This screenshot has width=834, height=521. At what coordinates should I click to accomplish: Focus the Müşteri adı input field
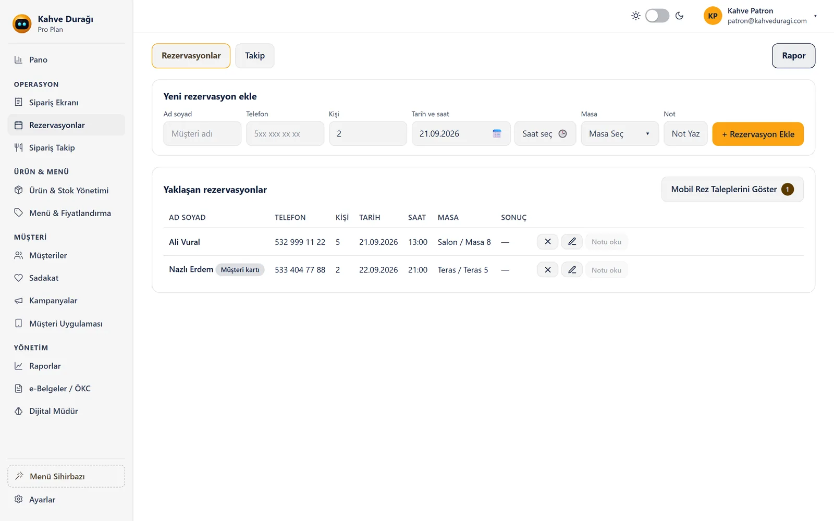click(x=202, y=134)
